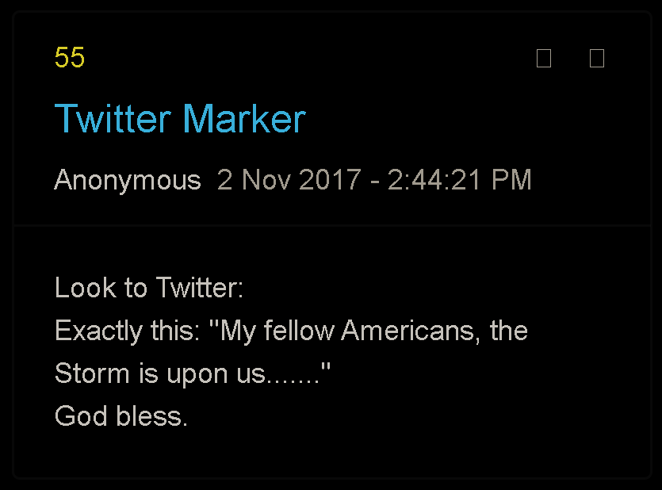Click the year "2017" in the timestamp

pyautogui.click(x=331, y=180)
